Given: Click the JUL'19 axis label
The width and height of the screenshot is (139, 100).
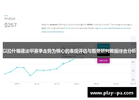Looking at the screenshot, I should point(37,84).
